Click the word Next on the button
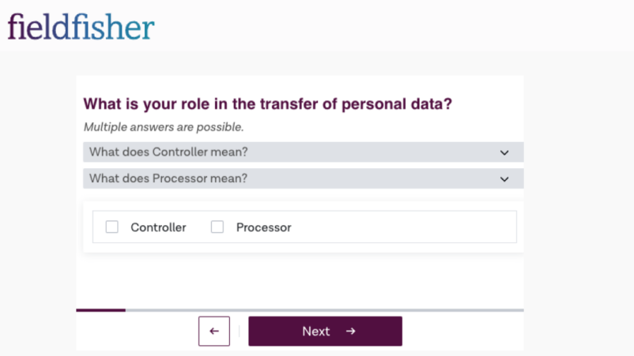This screenshot has height=356, width=634. [x=315, y=332]
